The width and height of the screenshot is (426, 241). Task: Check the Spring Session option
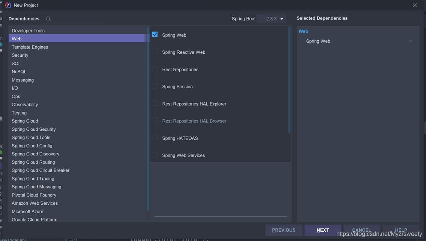(154, 86)
